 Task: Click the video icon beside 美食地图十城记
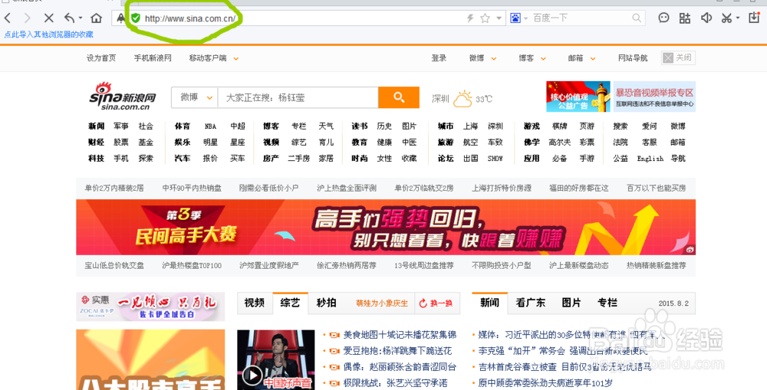click(x=334, y=335)
